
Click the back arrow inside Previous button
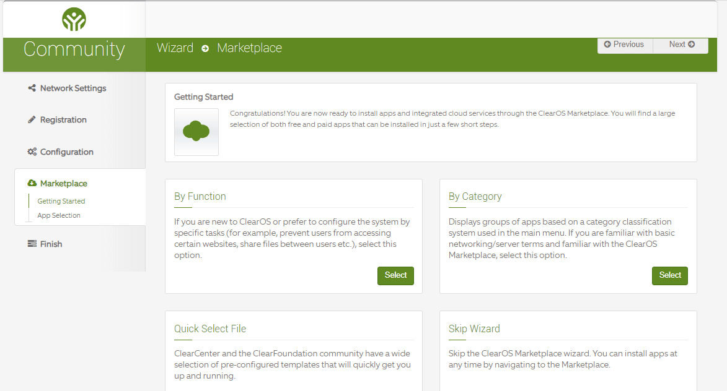pos(606,44)
